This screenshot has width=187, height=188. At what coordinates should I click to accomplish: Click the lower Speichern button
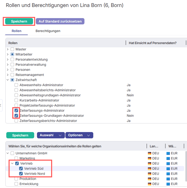tap(20, 135)
